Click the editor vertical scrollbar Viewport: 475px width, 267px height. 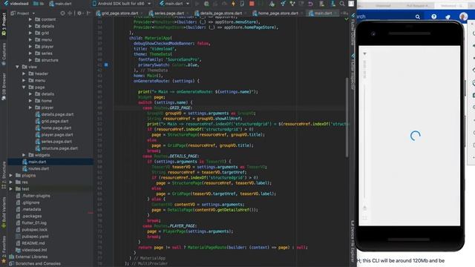pyautogui.click(x=347, y=118)
